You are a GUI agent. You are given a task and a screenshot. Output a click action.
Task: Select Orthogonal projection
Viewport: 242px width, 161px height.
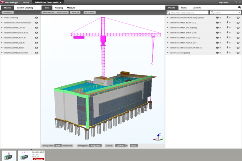coord(83,146)
